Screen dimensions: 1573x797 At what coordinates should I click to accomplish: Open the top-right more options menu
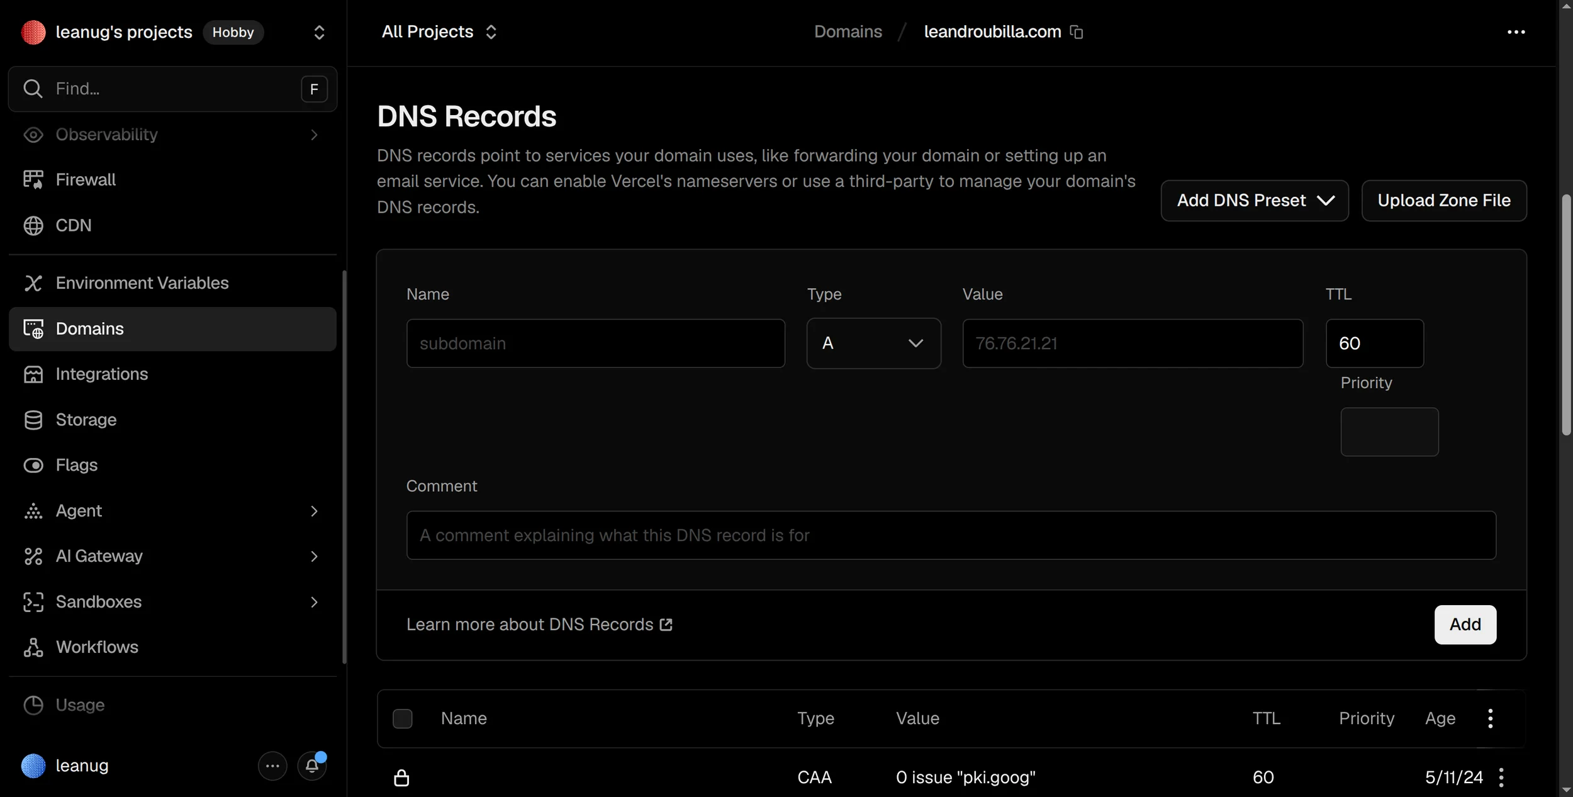(x=1516, y=32)
